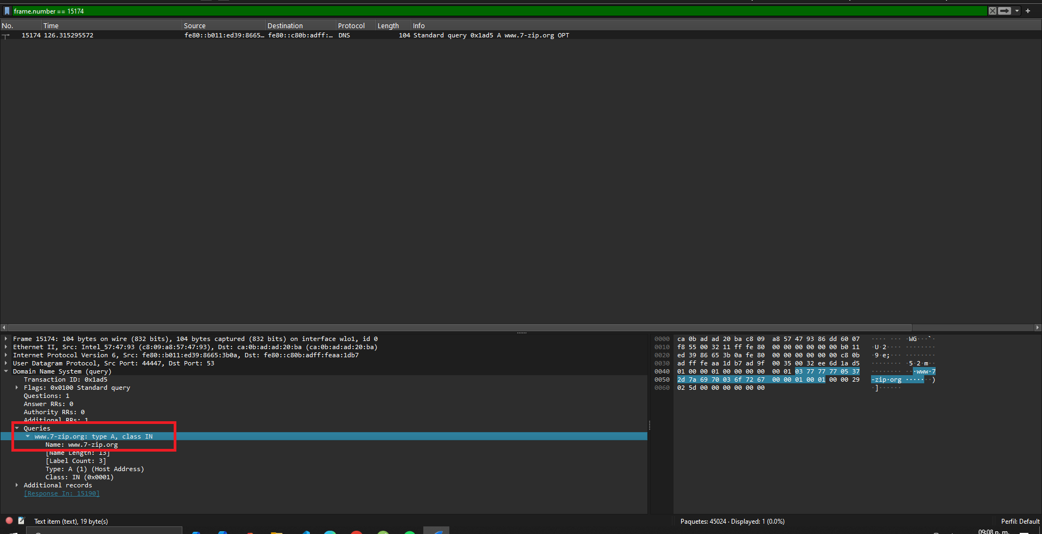The width and height of the screenshot is (1042, 534).
Task: Expand the Frame 15174 tree row
Action: pyautogui.click(x=6, y=339)
